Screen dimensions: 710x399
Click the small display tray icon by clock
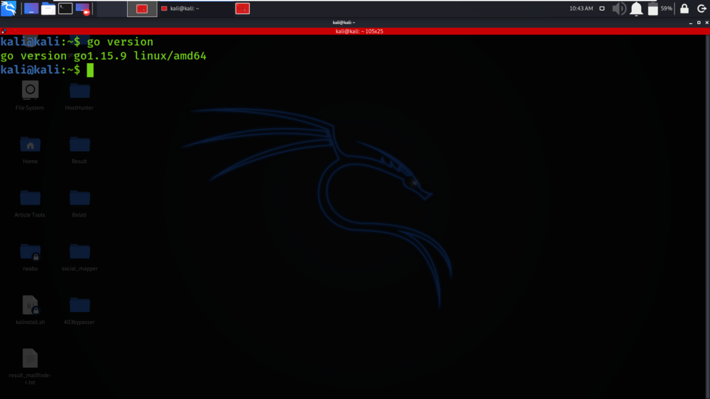[602, 9]
